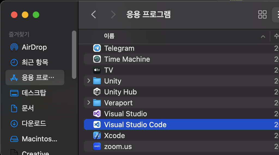Click the clock icon beside 최근 항목
Viewport: 279px width, 155px height.
coord(14,62)
